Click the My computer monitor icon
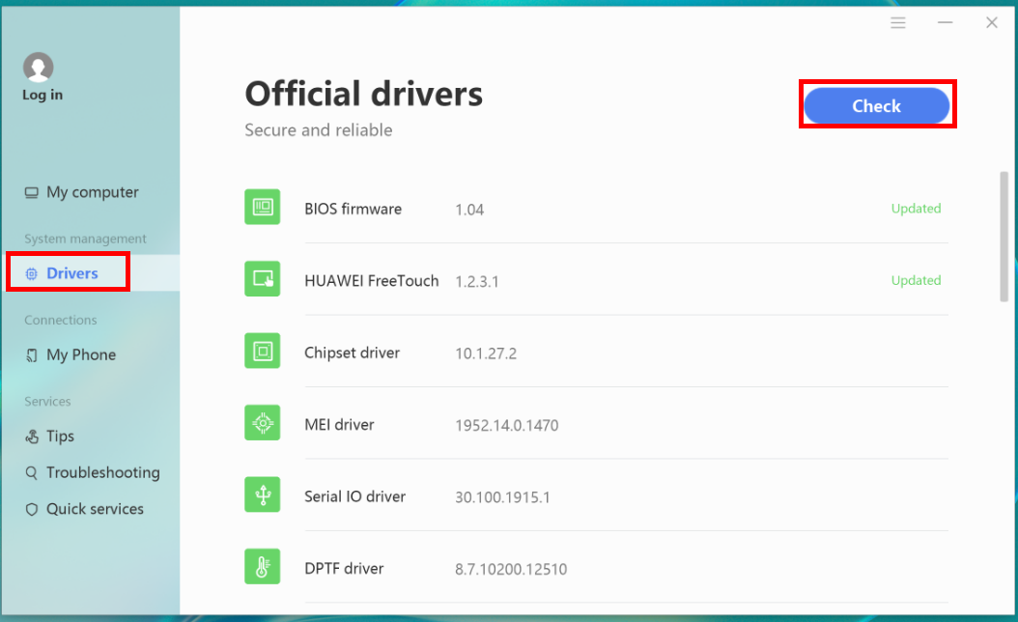This screenshot has height=622, width=1018. point(31,191)
